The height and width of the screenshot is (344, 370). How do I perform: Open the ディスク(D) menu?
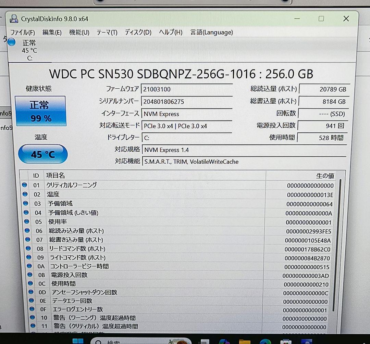(138, 32)
